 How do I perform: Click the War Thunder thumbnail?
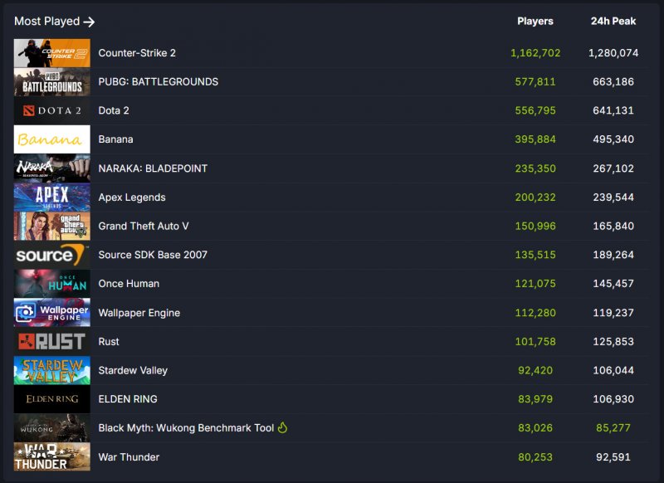click(x=51, y=457)
